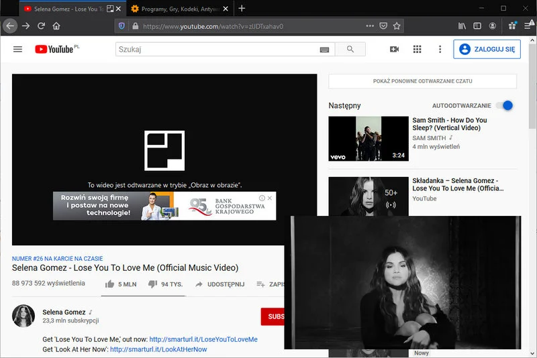Bookmark this page with the star icon
The image size is (537, 358).
[397, 26]
